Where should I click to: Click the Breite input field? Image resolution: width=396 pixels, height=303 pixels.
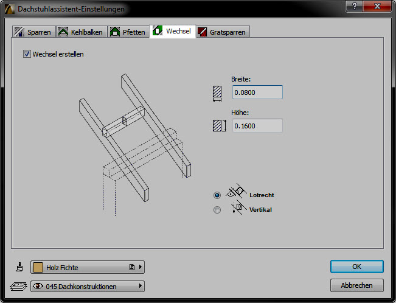click(x=257, y=92)
